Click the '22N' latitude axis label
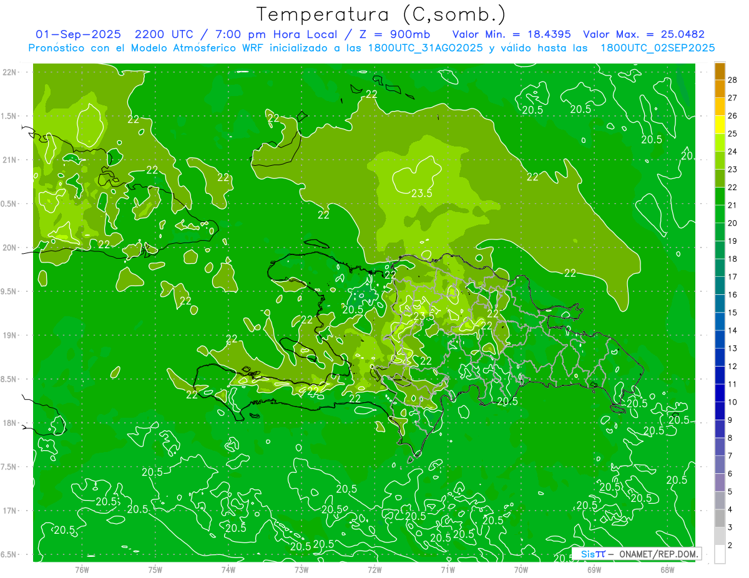The width and height of the screenshot is (749, 578). coord(10,72)
